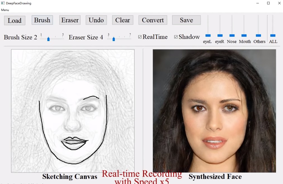Click Convert to synthesize face
This screenshot has height=184, width=283.
tap(153, 20)
